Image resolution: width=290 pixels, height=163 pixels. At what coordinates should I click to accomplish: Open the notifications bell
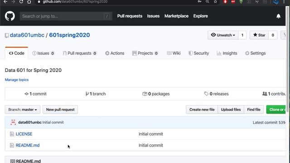tap(278, 16)
